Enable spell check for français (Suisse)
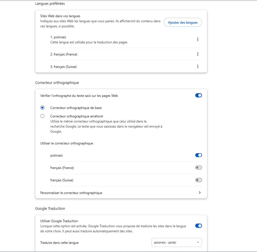Viewport: 257px width, 252px height. 198,180
